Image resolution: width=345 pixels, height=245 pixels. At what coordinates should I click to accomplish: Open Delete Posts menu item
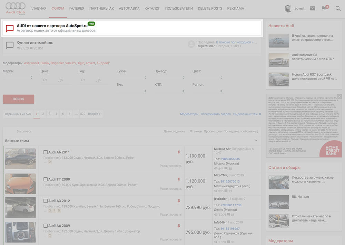[210, 8]
